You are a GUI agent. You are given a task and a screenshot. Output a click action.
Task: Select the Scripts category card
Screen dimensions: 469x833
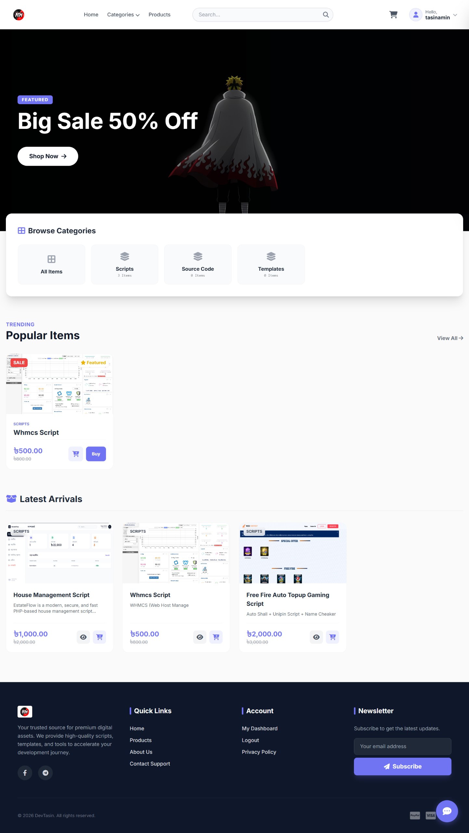(x=124, y=264)
